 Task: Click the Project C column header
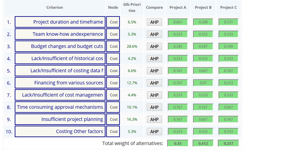(x=228, y=7)
